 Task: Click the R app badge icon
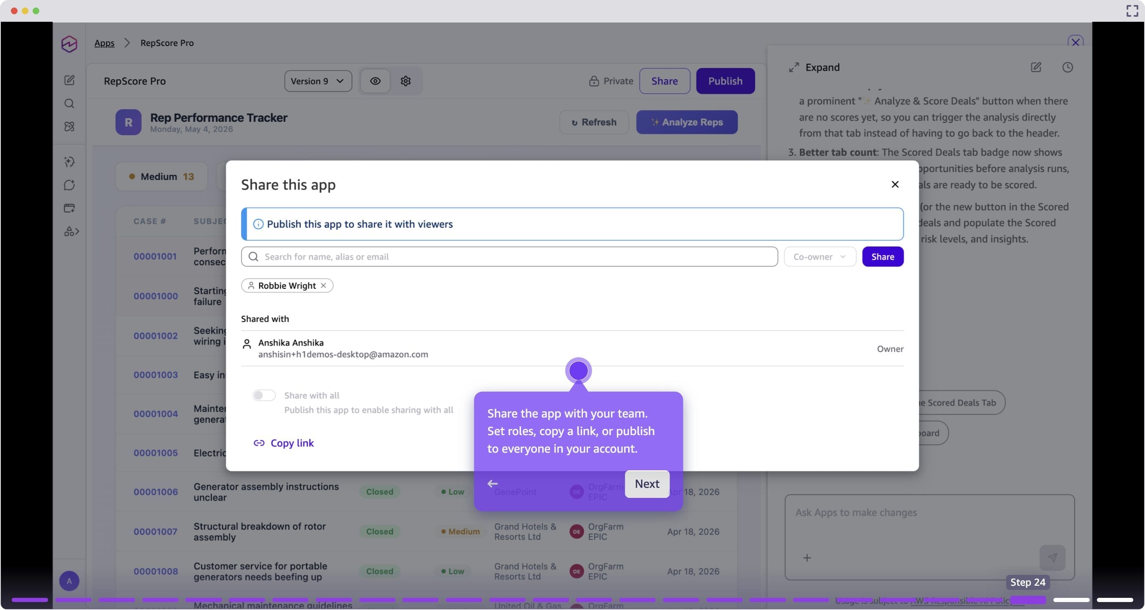(x=128, y=122)
